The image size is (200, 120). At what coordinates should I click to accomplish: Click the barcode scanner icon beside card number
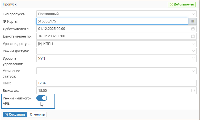click(192, 21)
